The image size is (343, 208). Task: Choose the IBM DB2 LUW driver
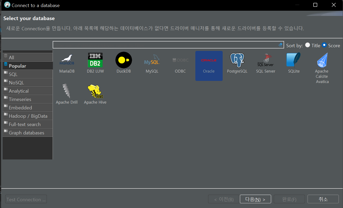point(95,63)
